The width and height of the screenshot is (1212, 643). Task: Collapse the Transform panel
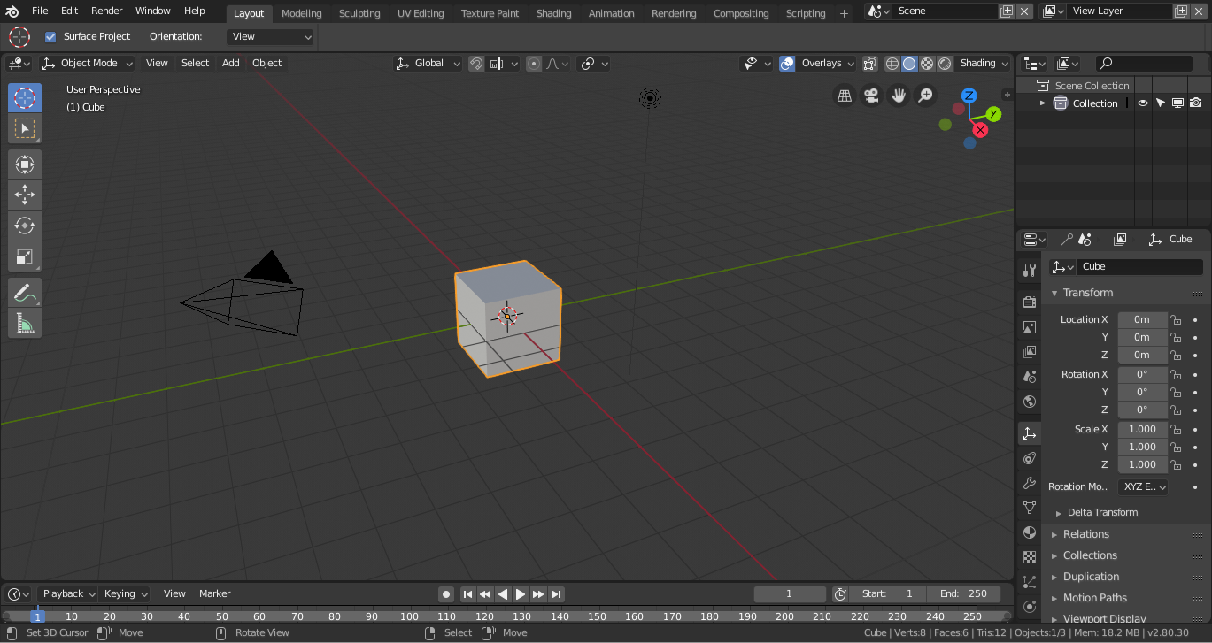click(x=1088, y=293)
